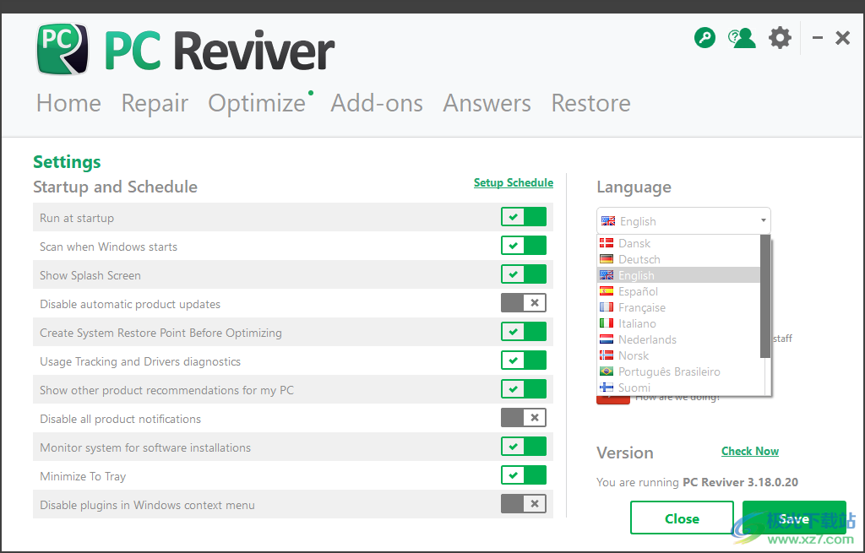Image resolution: width=865 pixels, height=553 pixels.
Task: Click the Dutch flag icon in language list
Action: [x=607, y=339]
